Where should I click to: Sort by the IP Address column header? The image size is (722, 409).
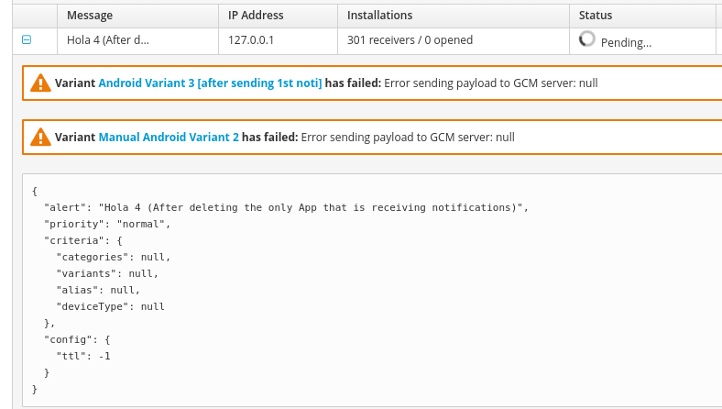point(256,16)
